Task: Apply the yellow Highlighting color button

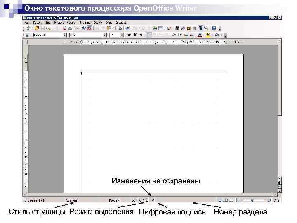Action: pos(208,35)
